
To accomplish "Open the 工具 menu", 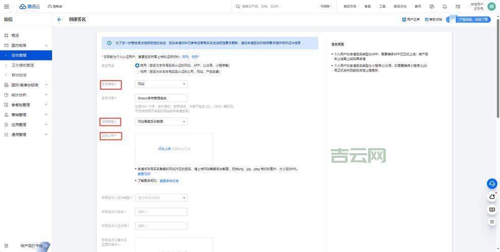I will click(x=382, y=7).
